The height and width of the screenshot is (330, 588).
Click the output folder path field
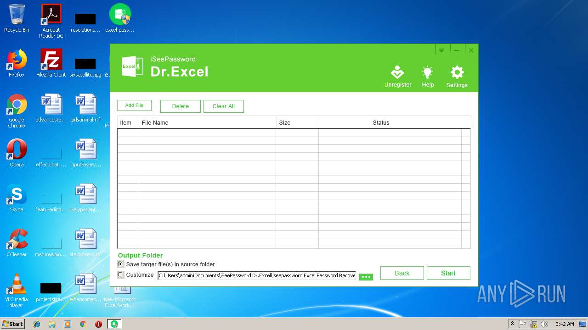point(257,275)
